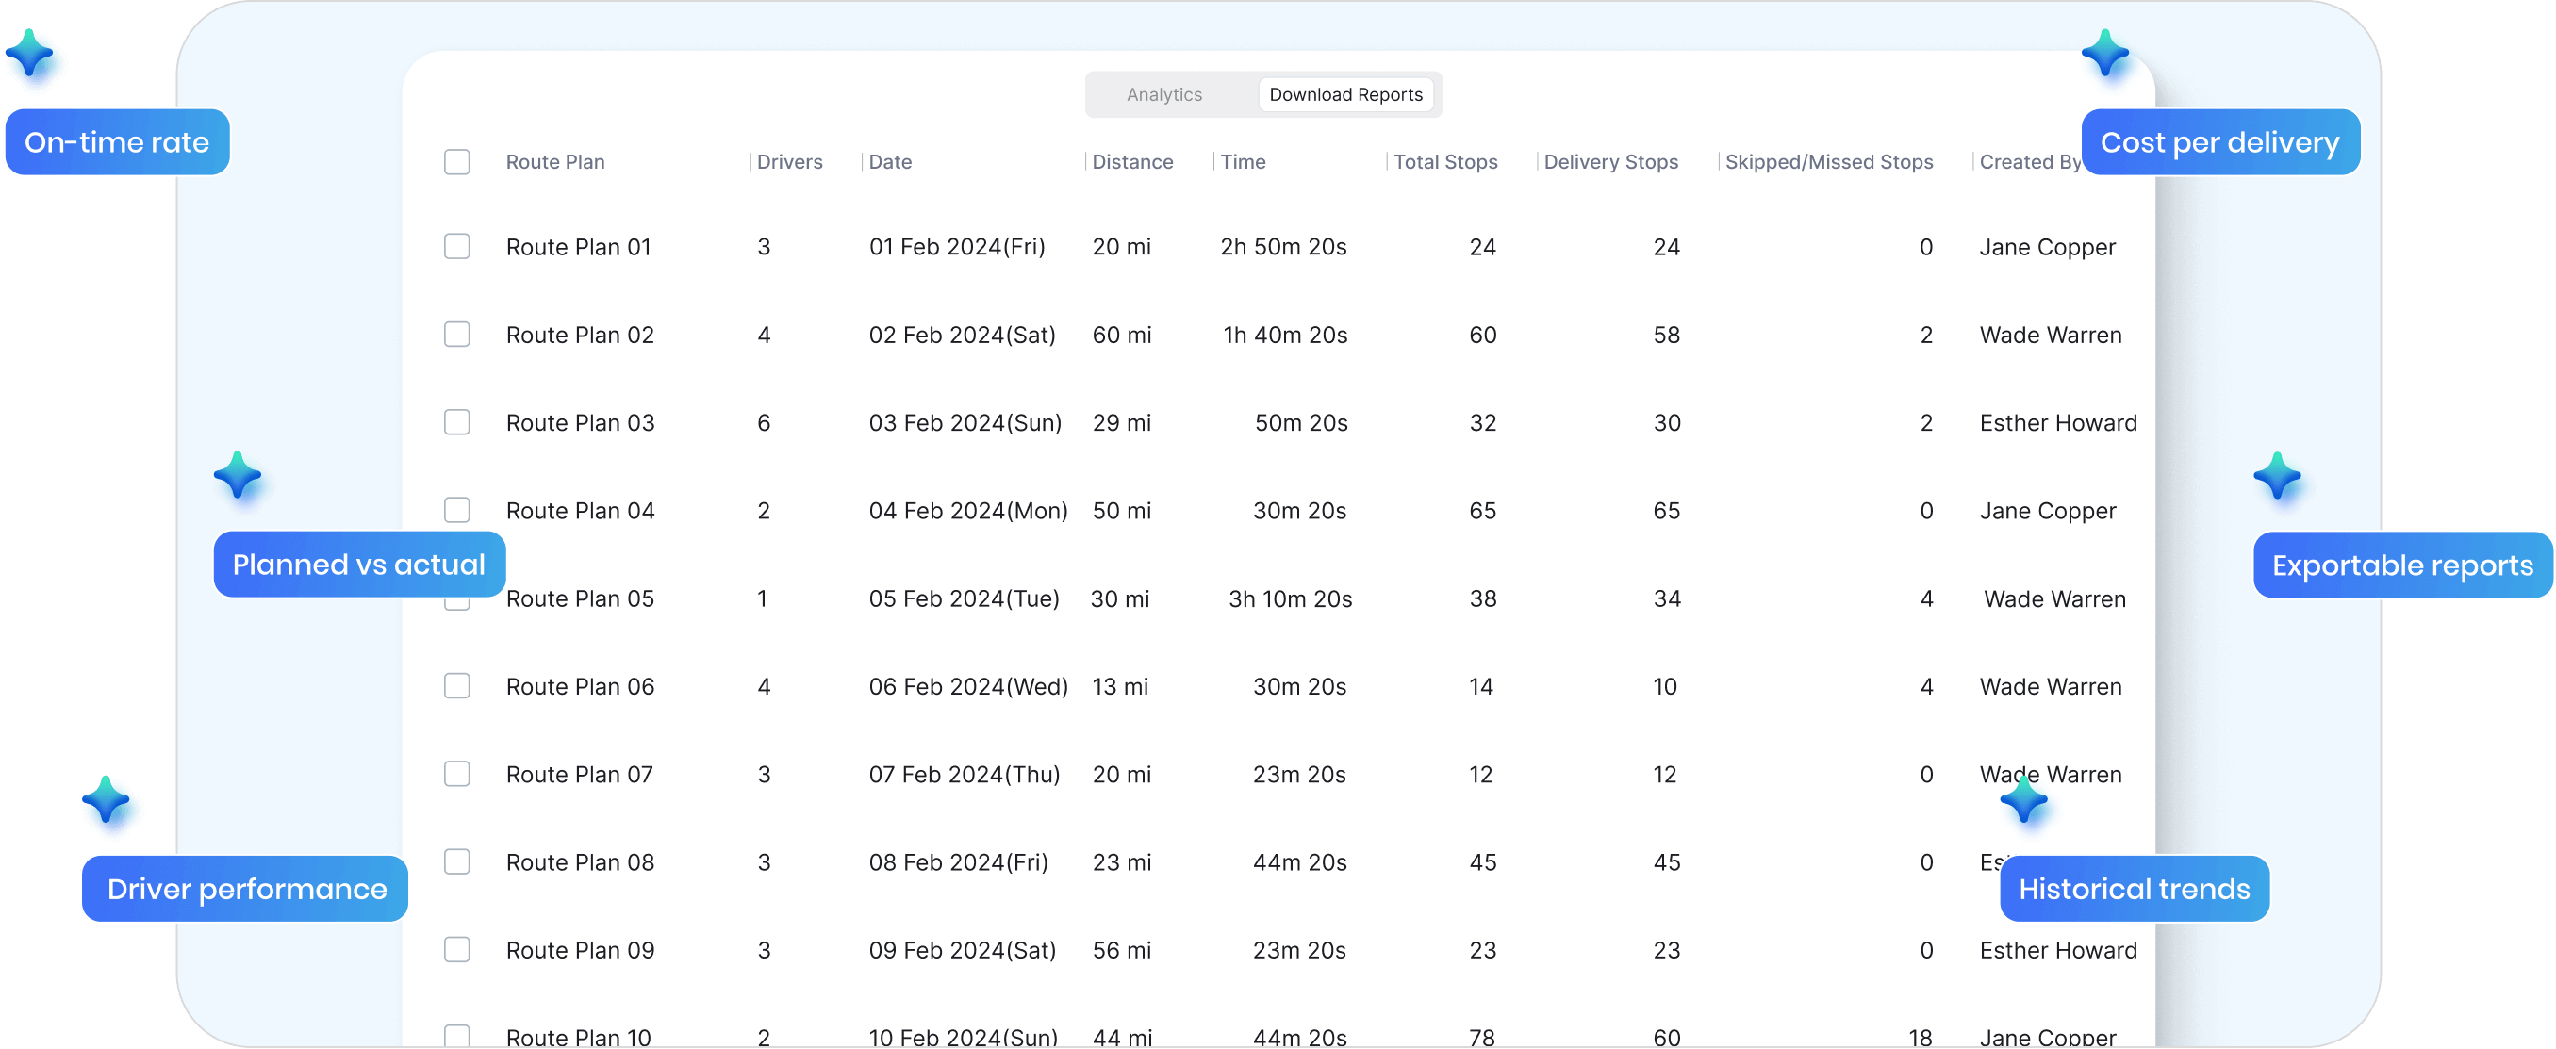Viewport: 2556px width, 1049px height.
Task: Click the sparkle icon in top-left corner
Action: click(x=36, y=61)
